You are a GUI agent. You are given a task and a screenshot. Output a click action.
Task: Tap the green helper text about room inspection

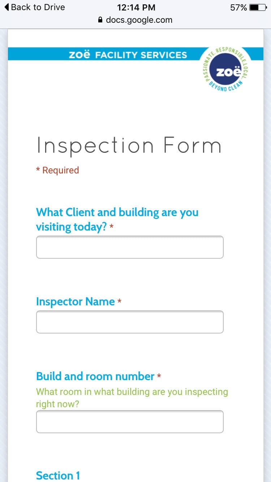[x=132, y=397]
